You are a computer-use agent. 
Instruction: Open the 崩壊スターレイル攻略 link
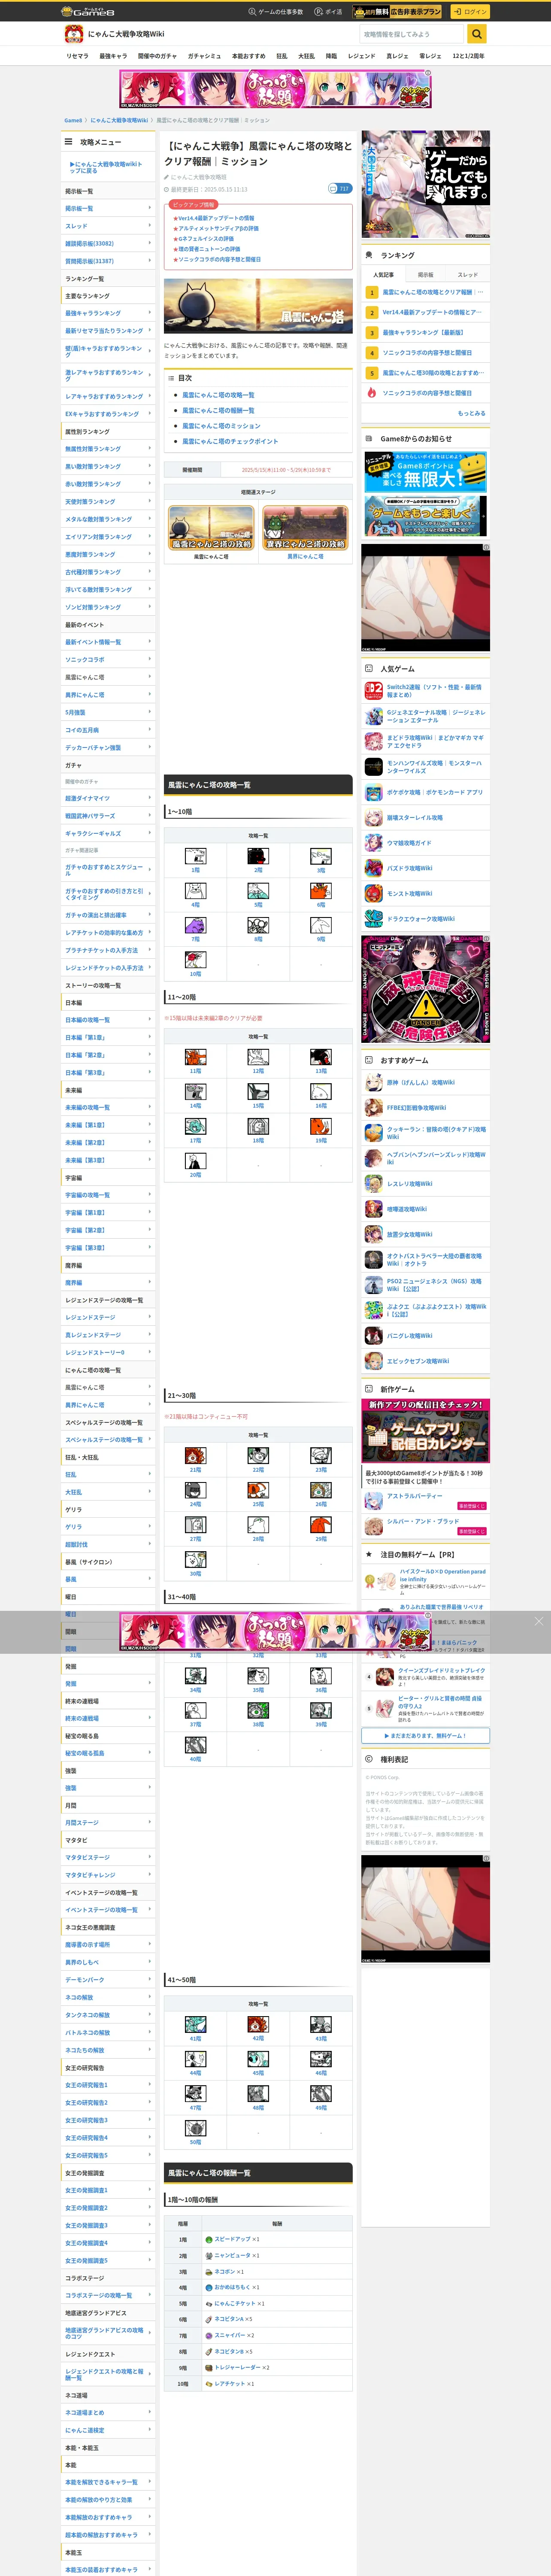(415, 817)
